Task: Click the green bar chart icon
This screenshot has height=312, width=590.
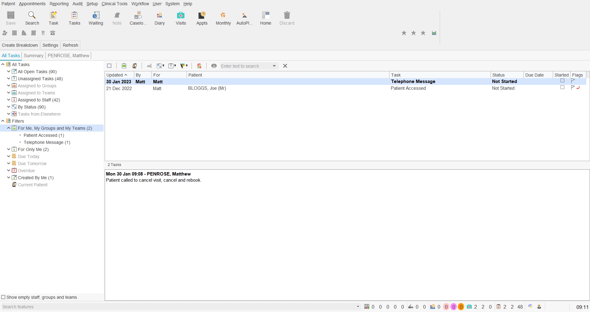Action: tap(434, 33)
